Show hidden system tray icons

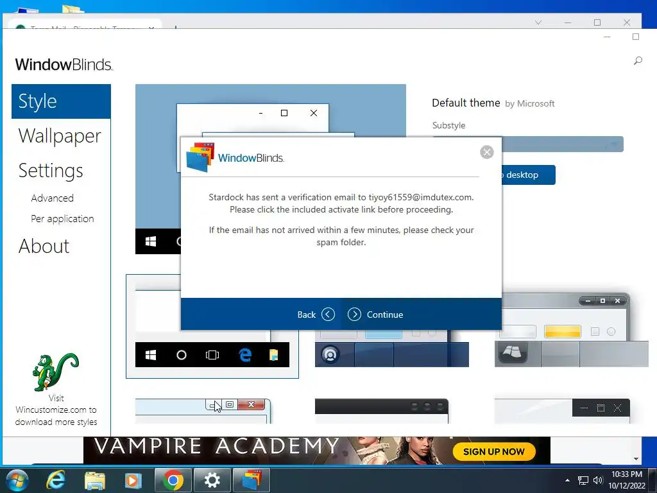pyautogui.click(x=567, y=480)
